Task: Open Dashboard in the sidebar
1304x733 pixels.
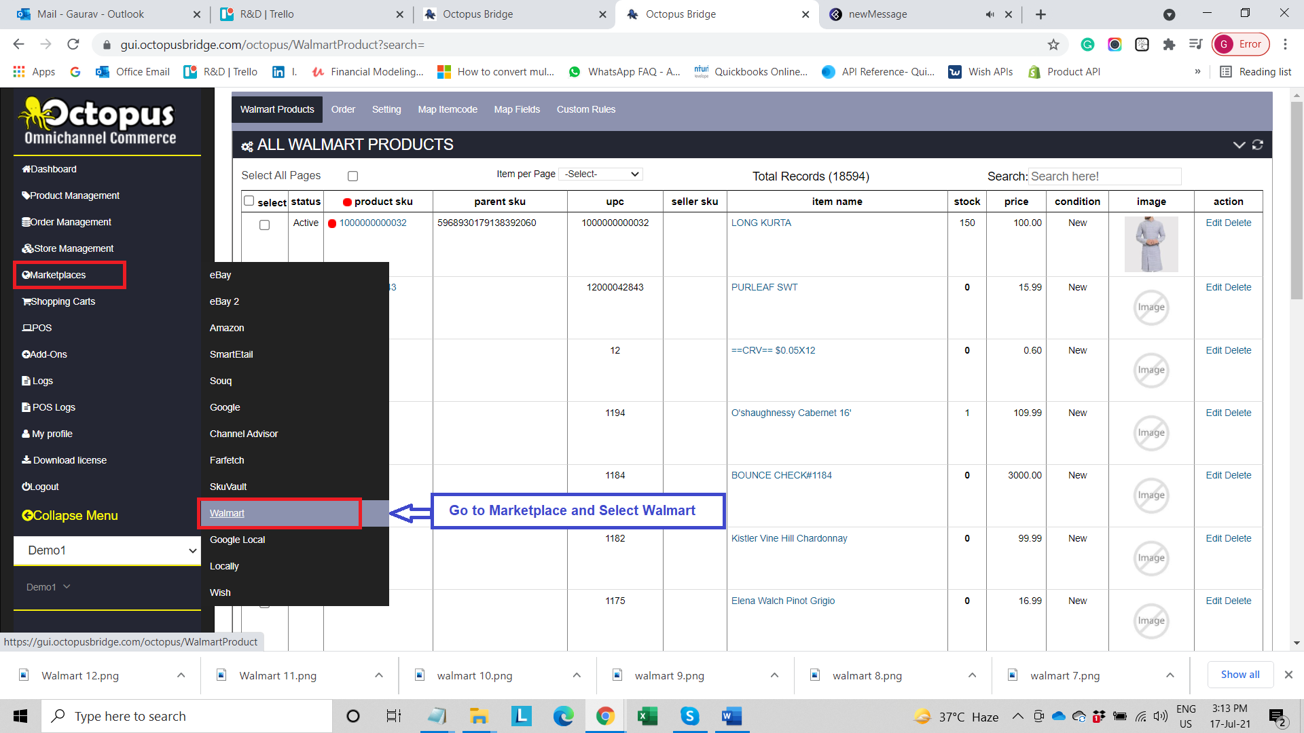Action: (x=49, y=169)
